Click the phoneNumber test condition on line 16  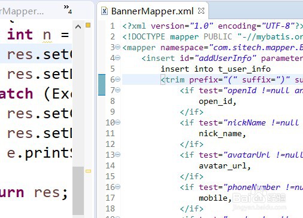[263, 188]
